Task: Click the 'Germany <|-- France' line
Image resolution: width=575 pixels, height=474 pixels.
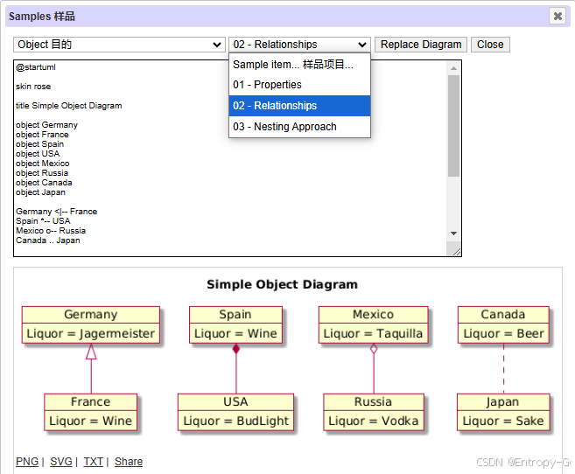Action: pos(56,212)
